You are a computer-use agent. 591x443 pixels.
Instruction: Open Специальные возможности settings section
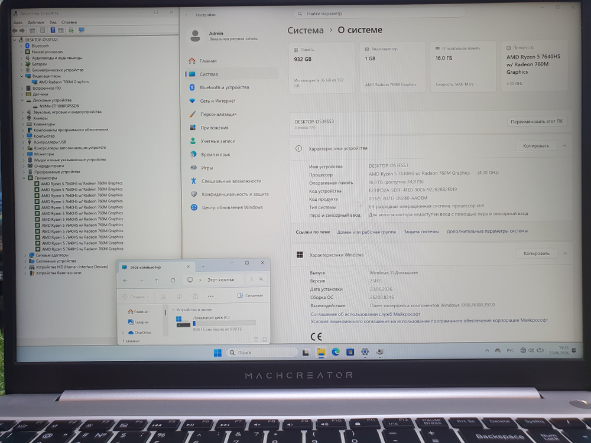231,181
